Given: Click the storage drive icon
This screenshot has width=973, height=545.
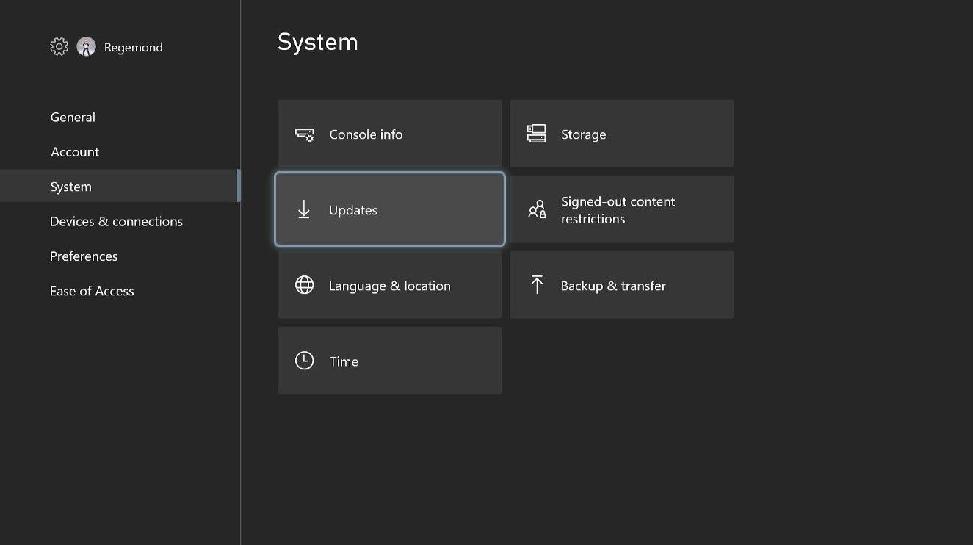Looking at the screenshot, I should tap(536, 133).
